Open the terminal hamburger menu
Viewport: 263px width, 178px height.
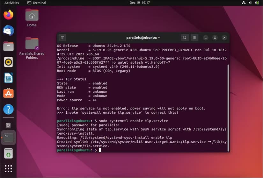pos(194,38)
